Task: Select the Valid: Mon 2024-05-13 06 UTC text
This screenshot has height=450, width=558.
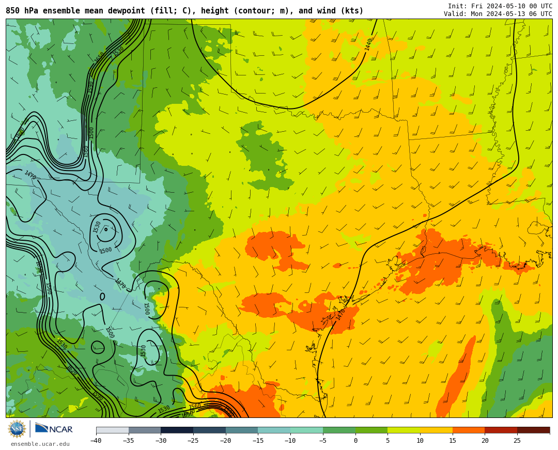Action: (498, 13)
